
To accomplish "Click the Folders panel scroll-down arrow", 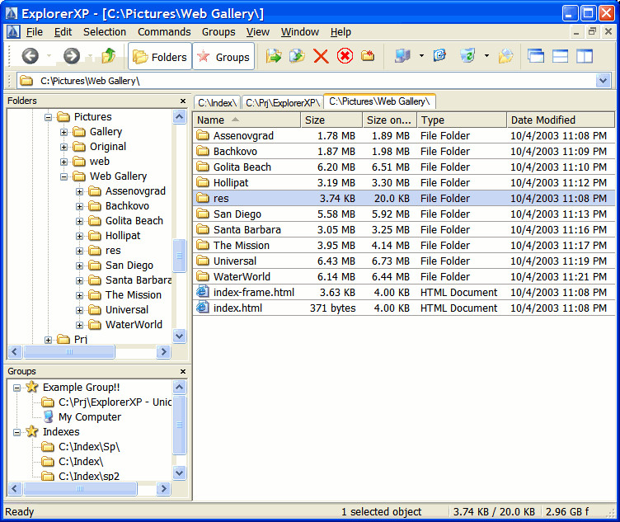I will 179,336.
